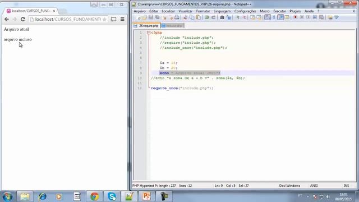Click the Copy toolbar icon

(x=192, y=17)
